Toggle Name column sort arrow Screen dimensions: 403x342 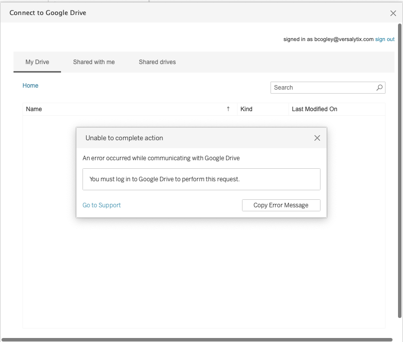coord(228,109)
